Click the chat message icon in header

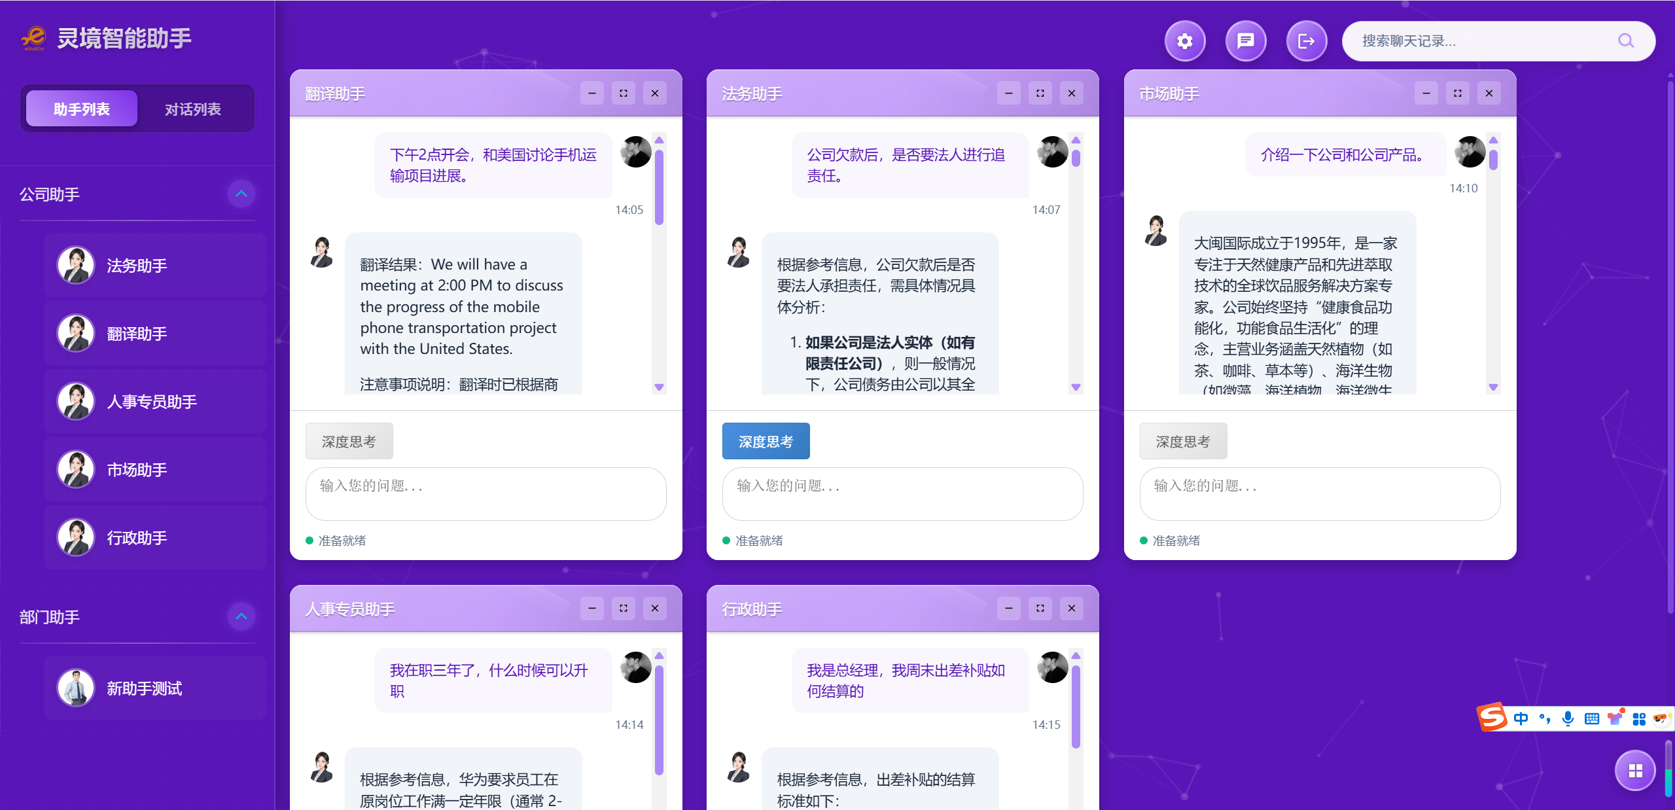tap(1245, 41)
